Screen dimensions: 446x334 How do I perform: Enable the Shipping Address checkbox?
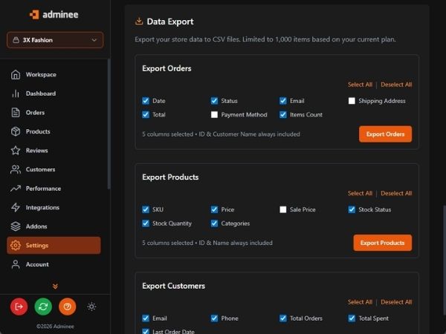click(x=352, y=101)
